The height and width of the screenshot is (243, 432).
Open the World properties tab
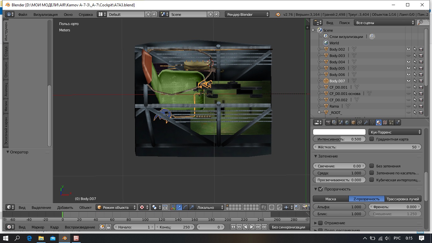click(x=347, y=122)
